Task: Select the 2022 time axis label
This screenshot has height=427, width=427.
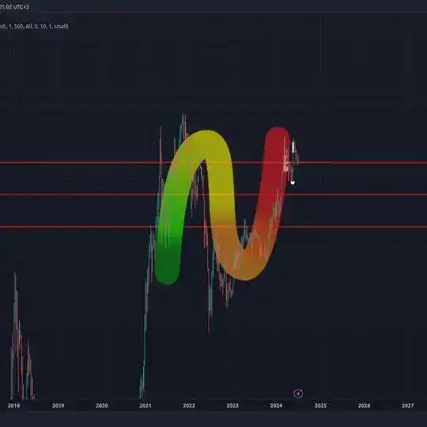Action: coord(189,406)
